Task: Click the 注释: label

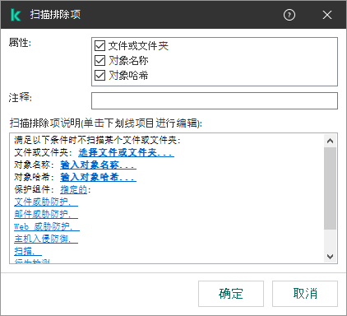Action: pyautogui.click(x=20, y=97)
